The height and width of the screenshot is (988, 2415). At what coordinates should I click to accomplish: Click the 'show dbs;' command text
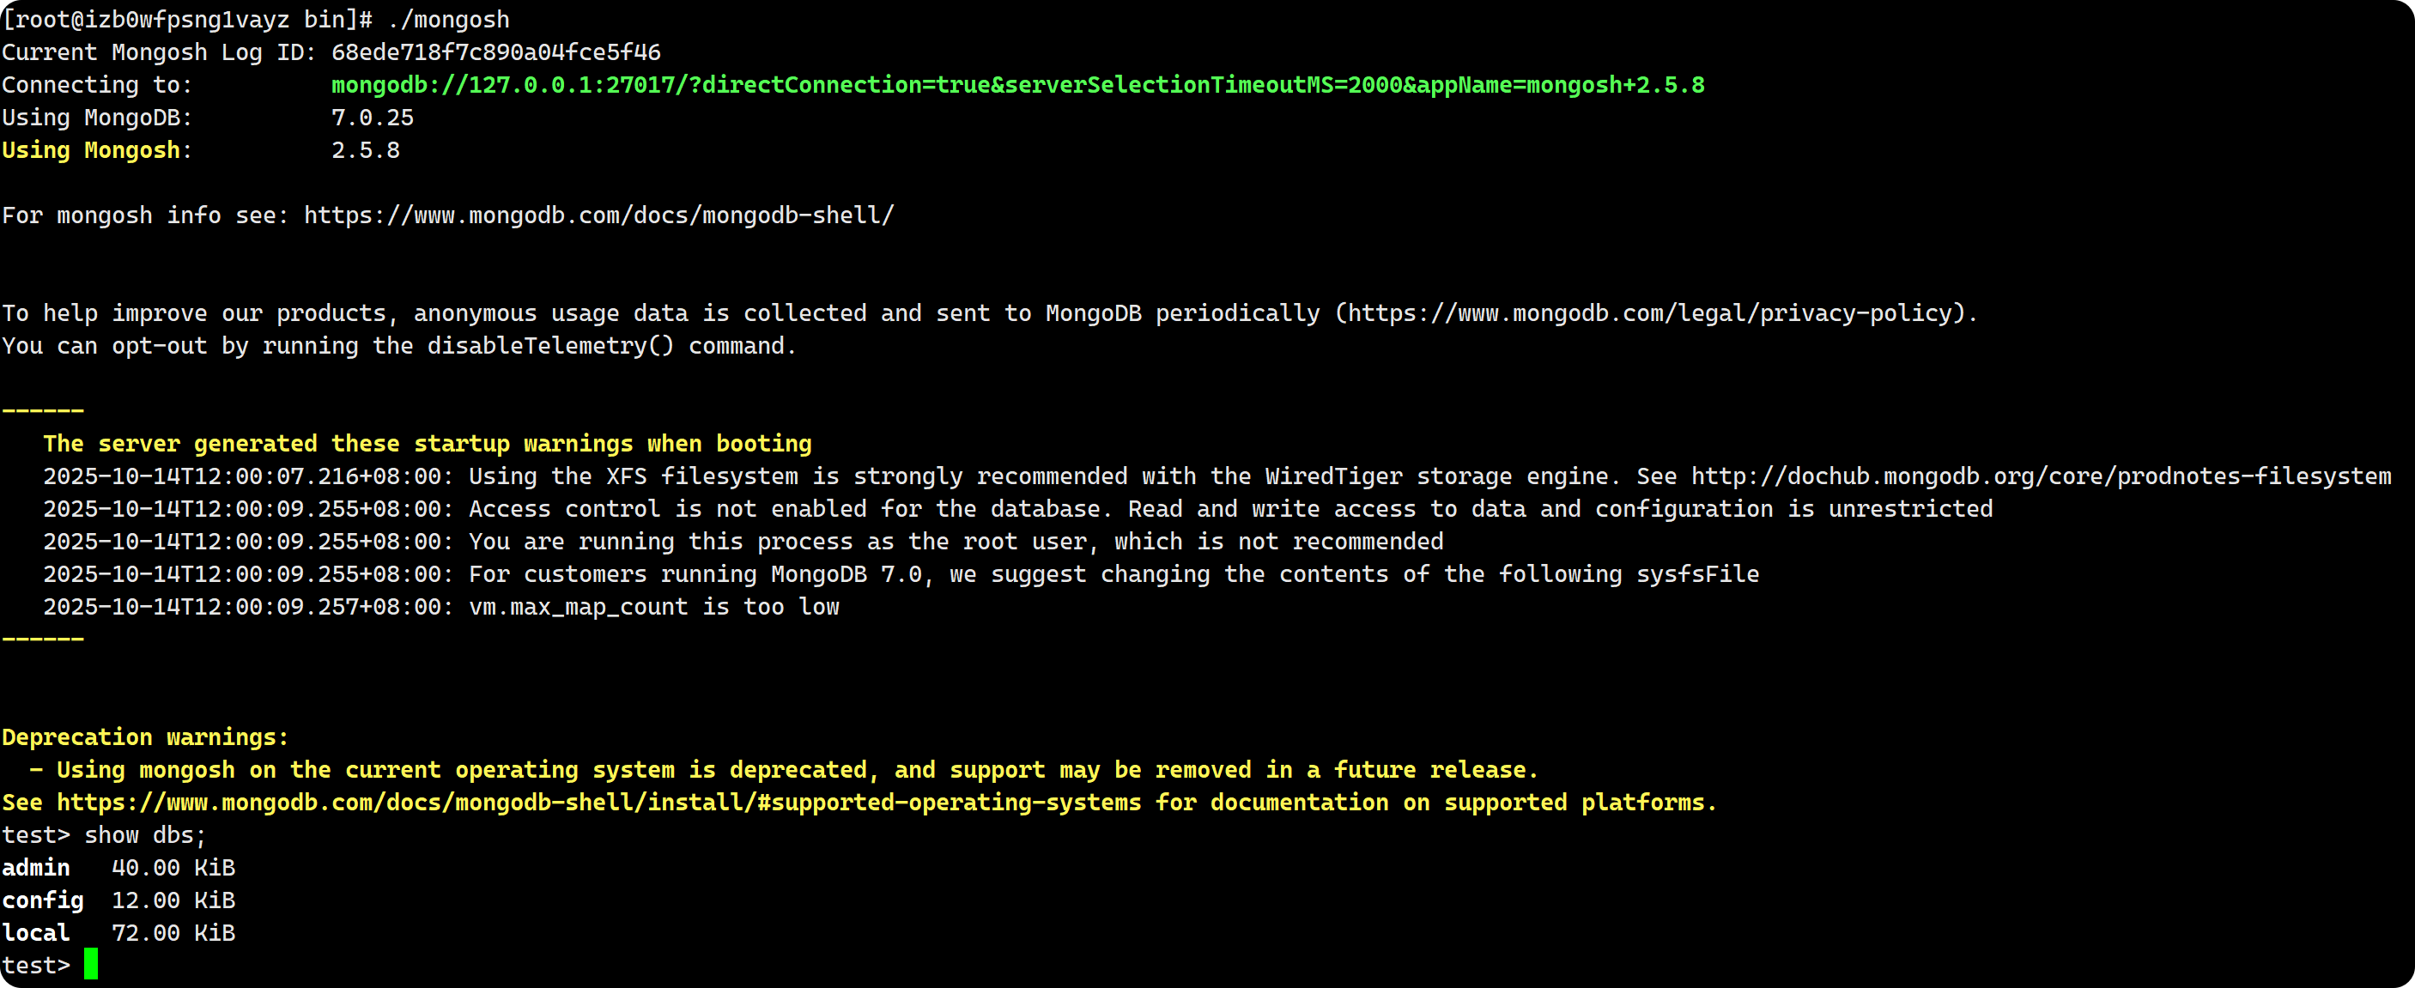click(x=144, y=835)
